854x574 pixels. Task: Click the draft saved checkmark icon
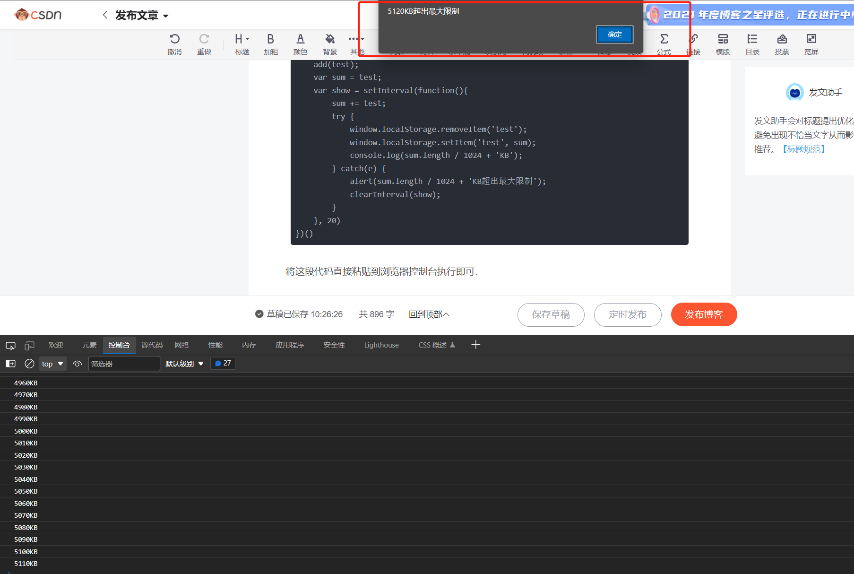pyautogui.click(x=259, y=314)
